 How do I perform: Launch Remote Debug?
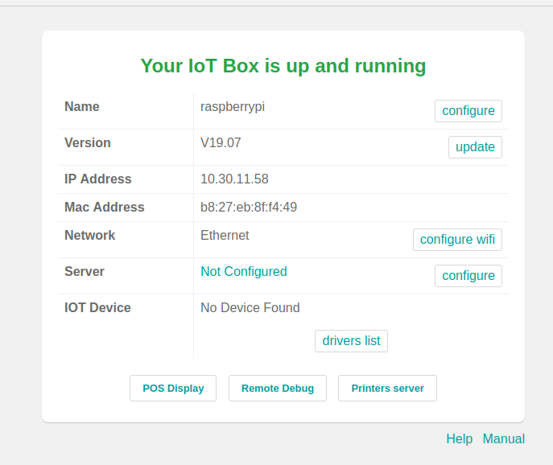click(278, 388)
